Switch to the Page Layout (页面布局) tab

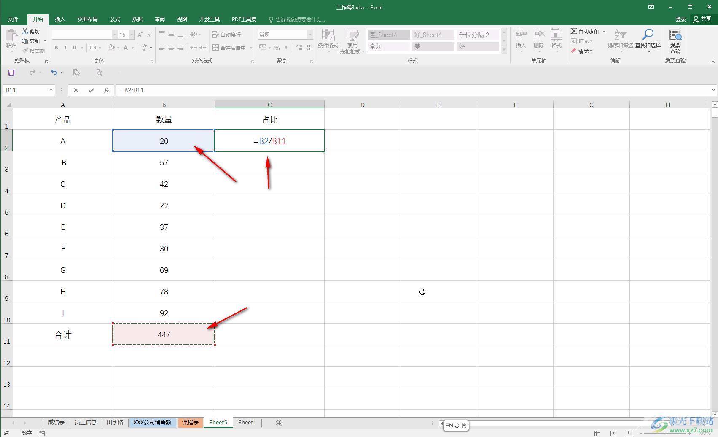tap(87, 19)
